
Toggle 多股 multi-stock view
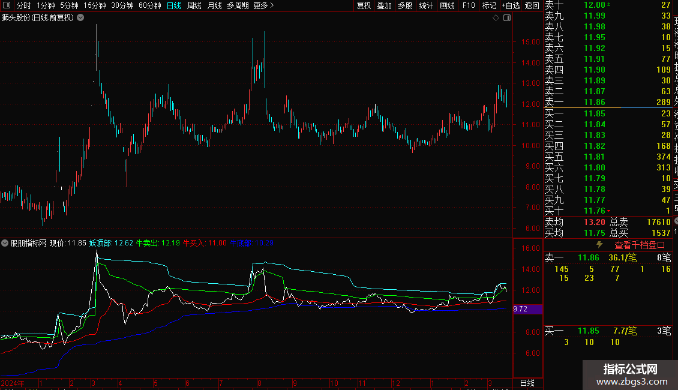click(405, 5)
